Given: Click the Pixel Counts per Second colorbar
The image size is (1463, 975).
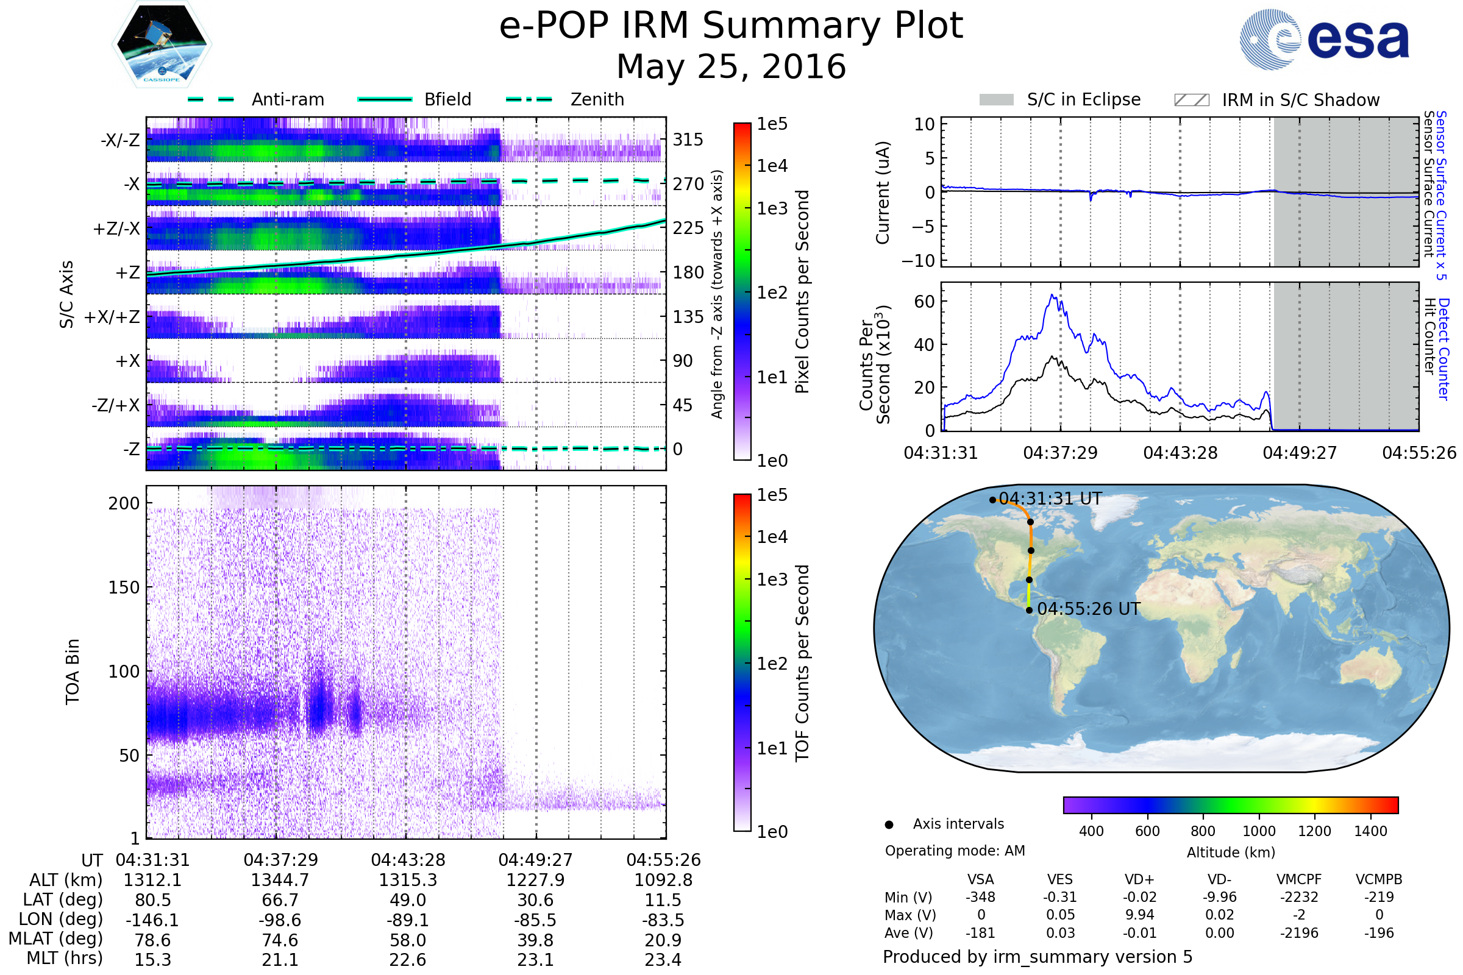Looking at the screenshot, I should (x=742, y=292).
